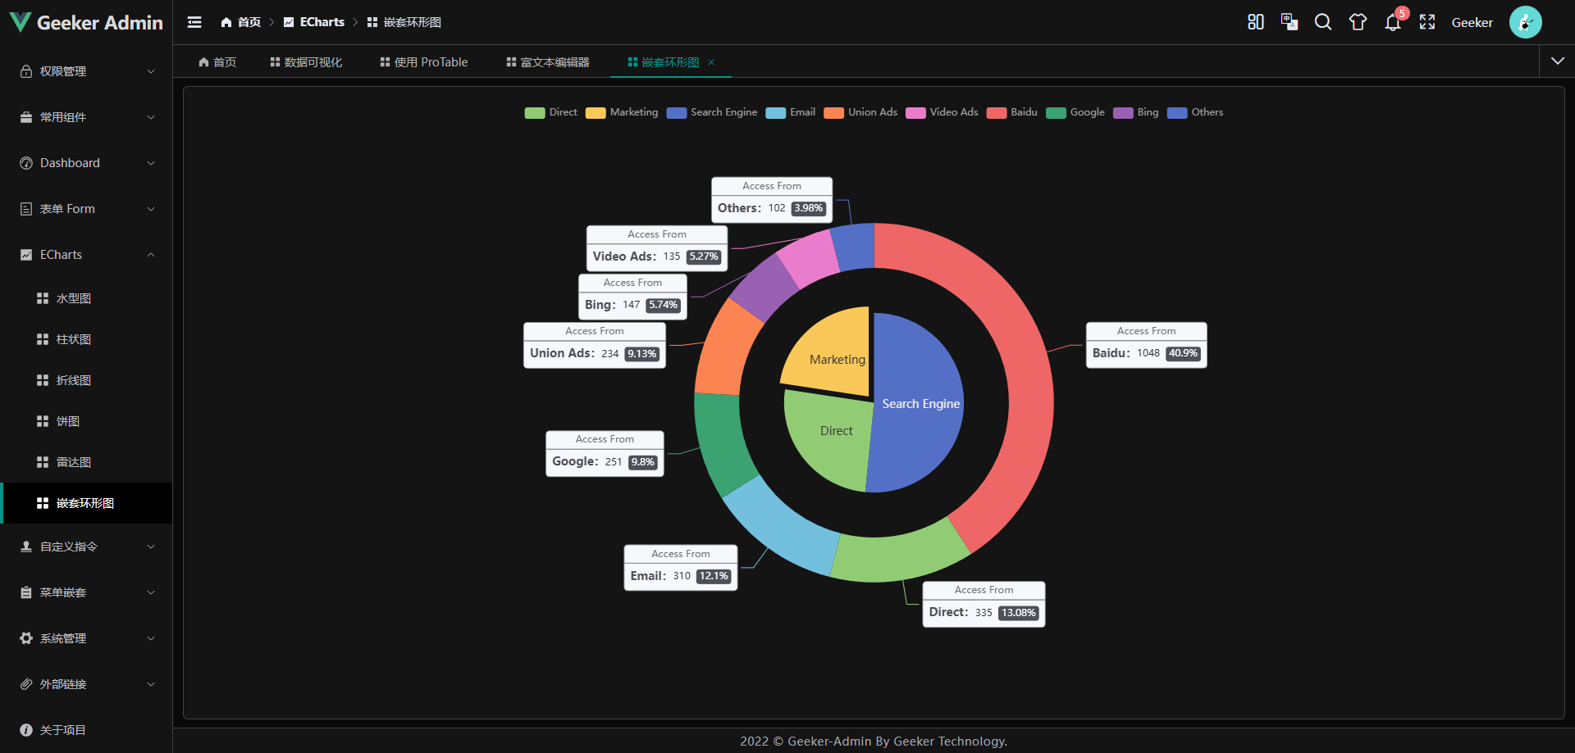Open the notification bell
The width and height of the screenshot is (1575, 753).
tap(1392, 23)
